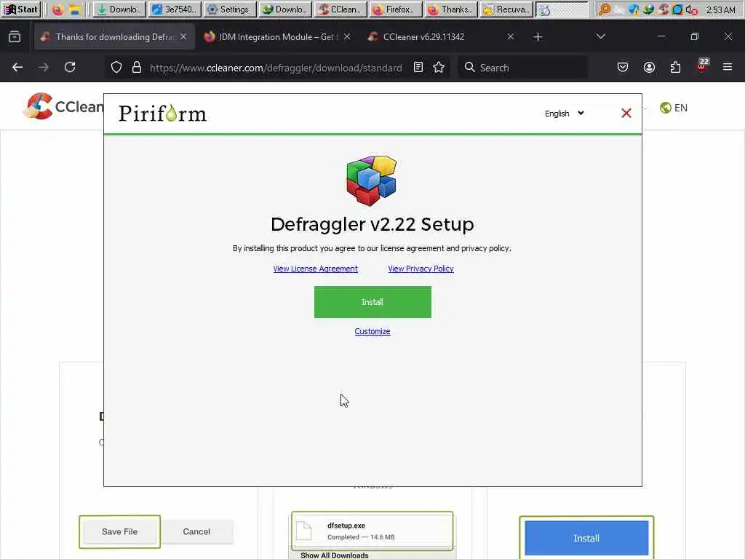Viewport: 745px width, 559px height.
Task: Open Firefox View icon
Action: click(15, 36)
